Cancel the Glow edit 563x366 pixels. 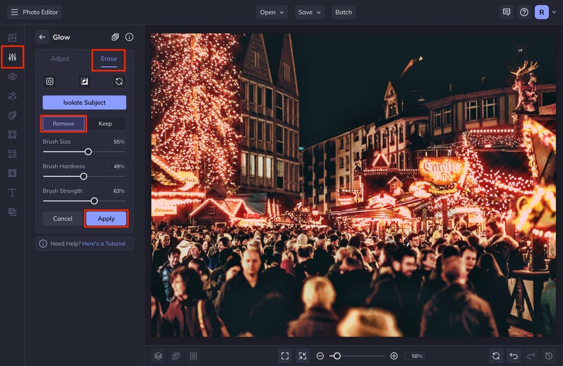click(x=63, y=219)
